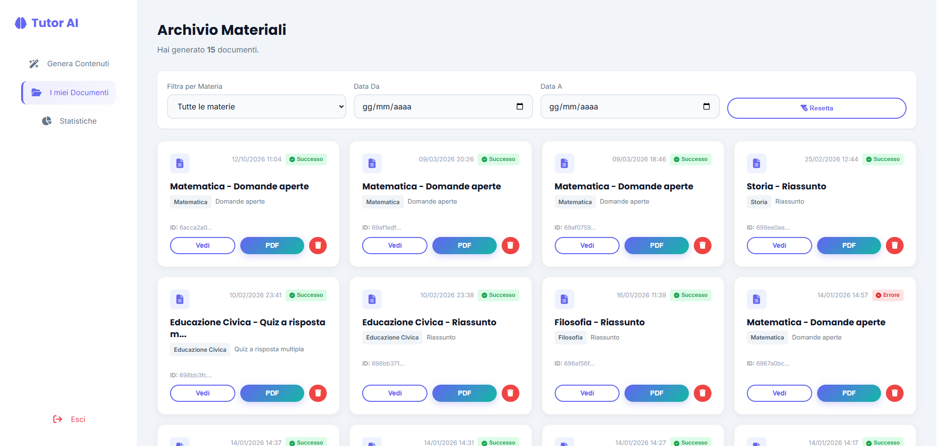Click the magic wand icon beside Genera Contenuti

coord(34,64)
